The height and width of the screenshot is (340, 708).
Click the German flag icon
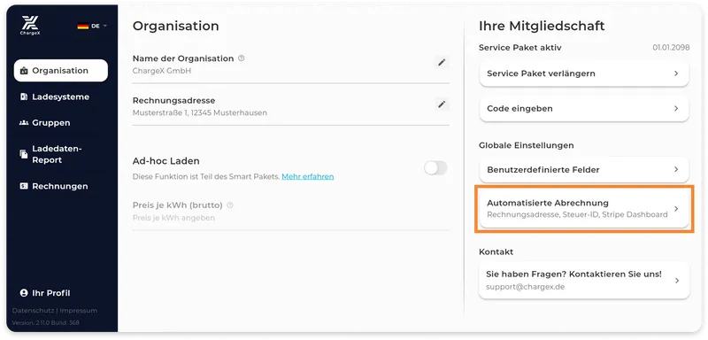click(82, 27)
